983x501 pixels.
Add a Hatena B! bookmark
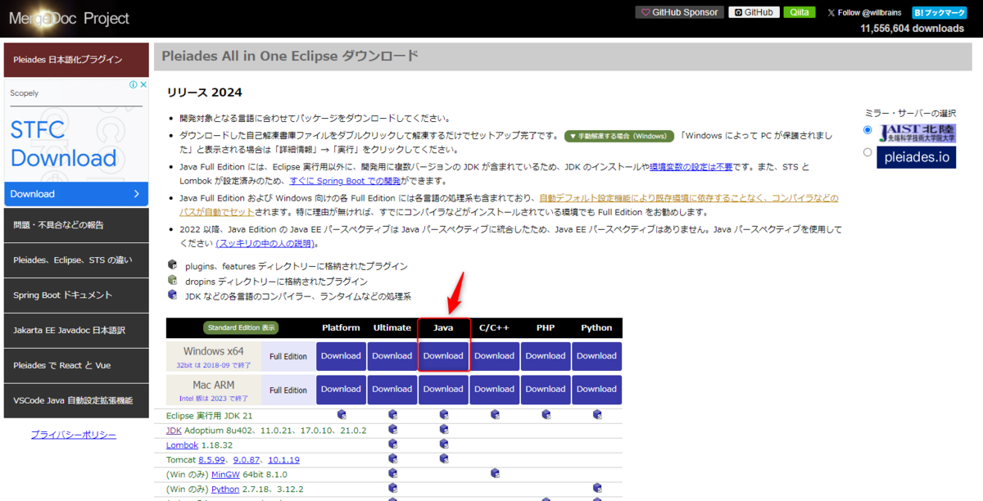939,12
